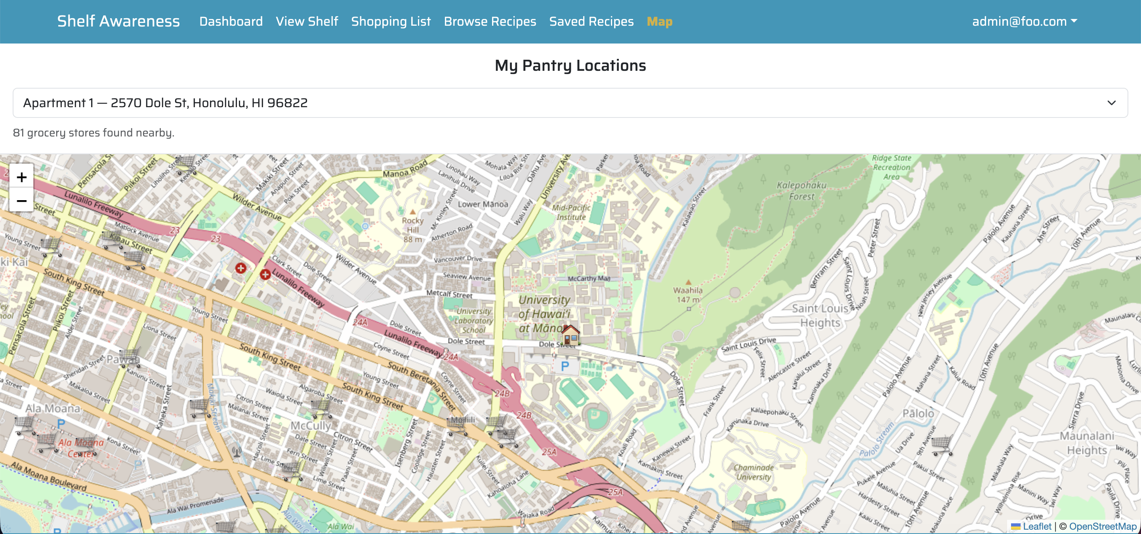The width and height of the screenshot is (1141, 534).
Task: Click the home marker on Dole Street
Action: (x=570, y=335)
